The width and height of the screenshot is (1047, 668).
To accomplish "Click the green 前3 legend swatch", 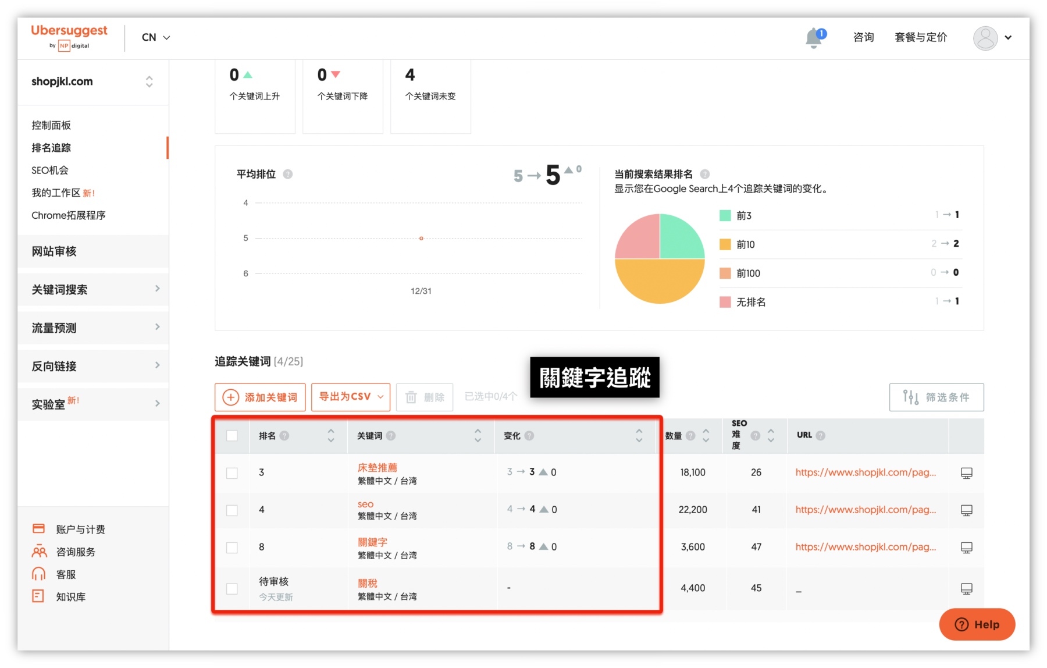I will click(x=725, y=216).
